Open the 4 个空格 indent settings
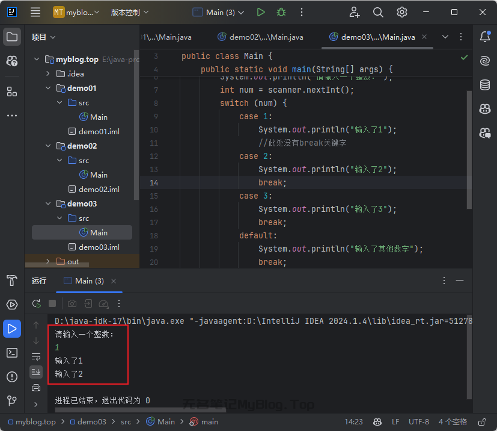Screen dimensions: 497x431 click(x=453, y=422)
